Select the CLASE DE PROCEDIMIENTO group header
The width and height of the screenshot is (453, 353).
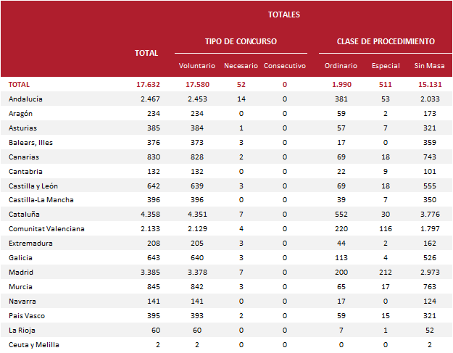pos(386,42)
